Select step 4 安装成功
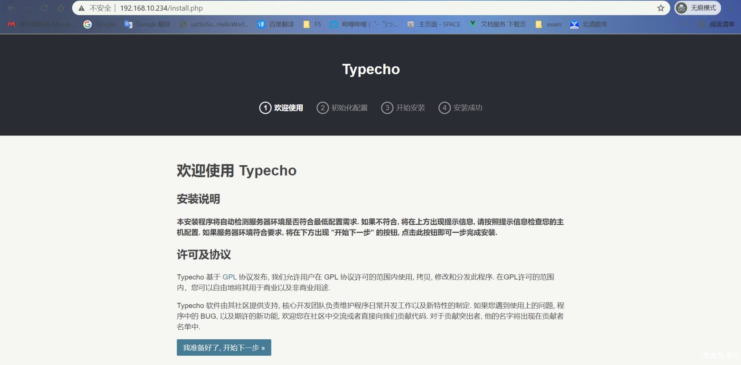 [x=460, y=108]
